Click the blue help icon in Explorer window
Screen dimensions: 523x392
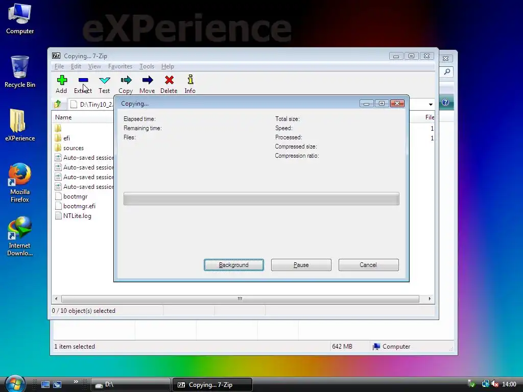coord(445,102)
